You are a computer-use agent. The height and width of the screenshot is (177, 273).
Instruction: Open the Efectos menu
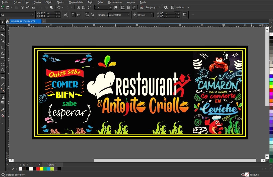(60, 2)
